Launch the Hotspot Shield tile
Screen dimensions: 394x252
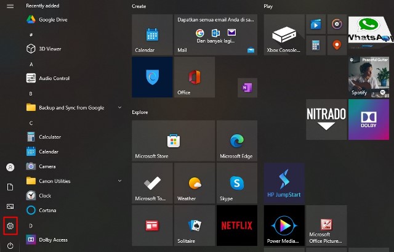coord(152,77)
